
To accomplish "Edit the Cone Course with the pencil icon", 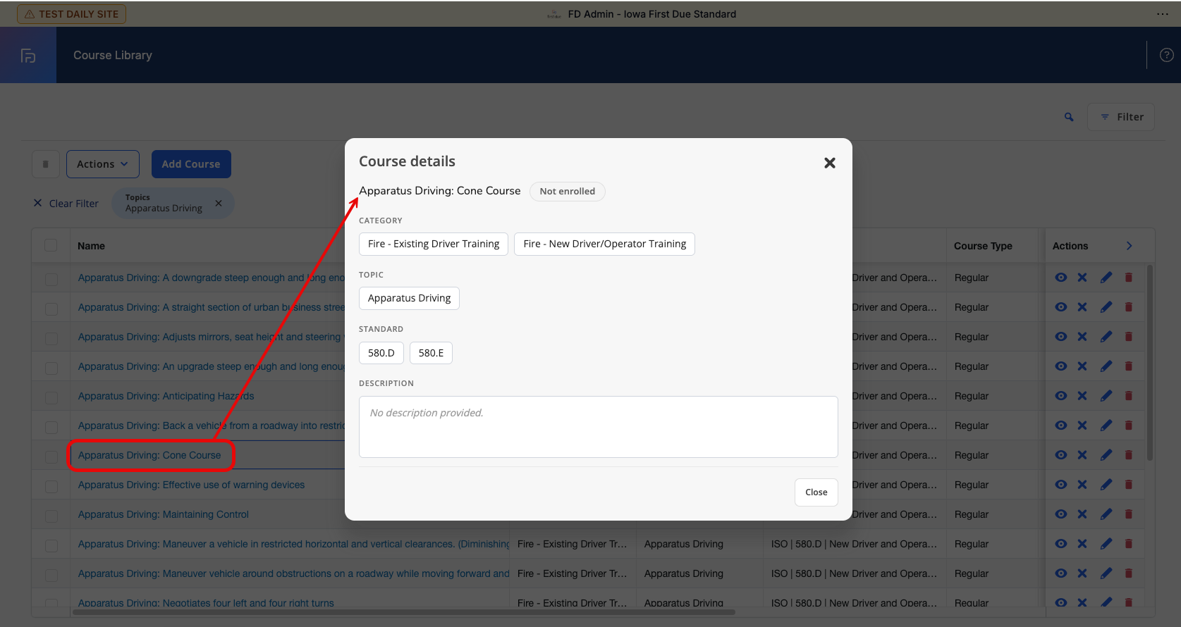I will pos(1106,455).
